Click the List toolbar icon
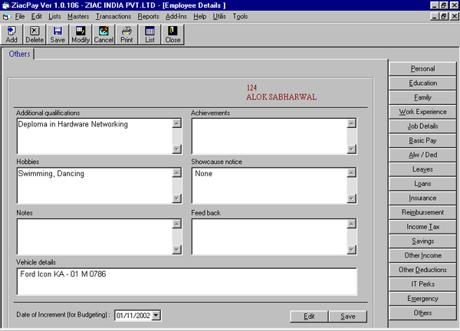The image size is (460, 331). coord(149,34)
